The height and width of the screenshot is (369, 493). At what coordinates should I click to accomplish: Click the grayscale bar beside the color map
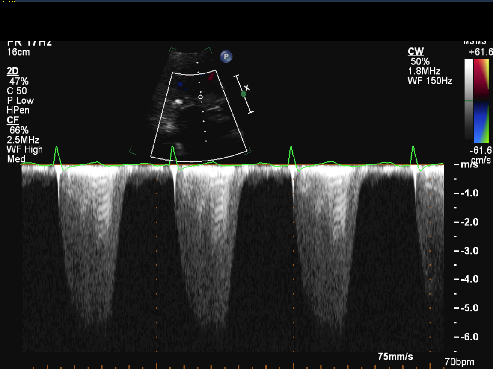(x=469, y=100)
